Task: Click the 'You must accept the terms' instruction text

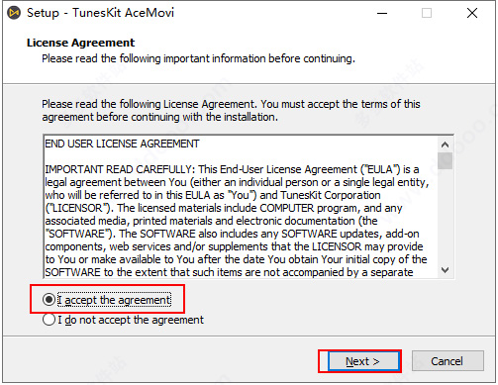Action: tap(341, 104)
